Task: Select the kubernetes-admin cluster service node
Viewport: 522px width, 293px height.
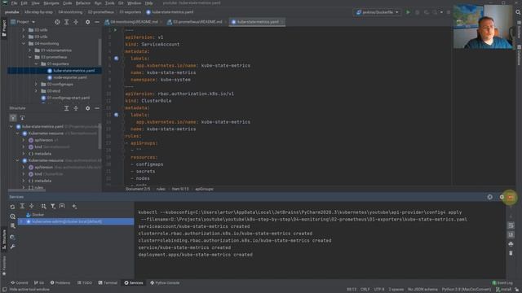Action: 77,221
